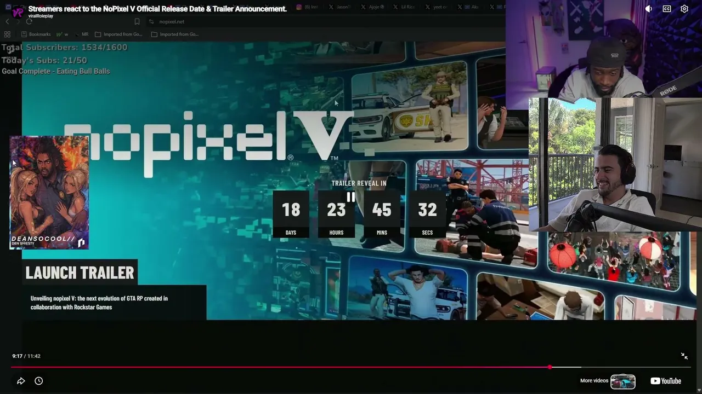Click the back arrow in the recorded browser
The height and width of the screenshot is (394, 702).
click(7, 22)
